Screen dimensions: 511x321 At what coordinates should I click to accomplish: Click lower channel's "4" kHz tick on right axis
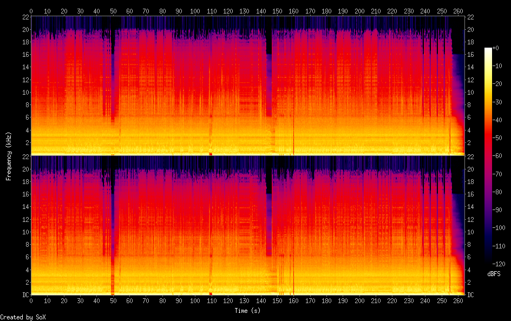click(469, 270)
